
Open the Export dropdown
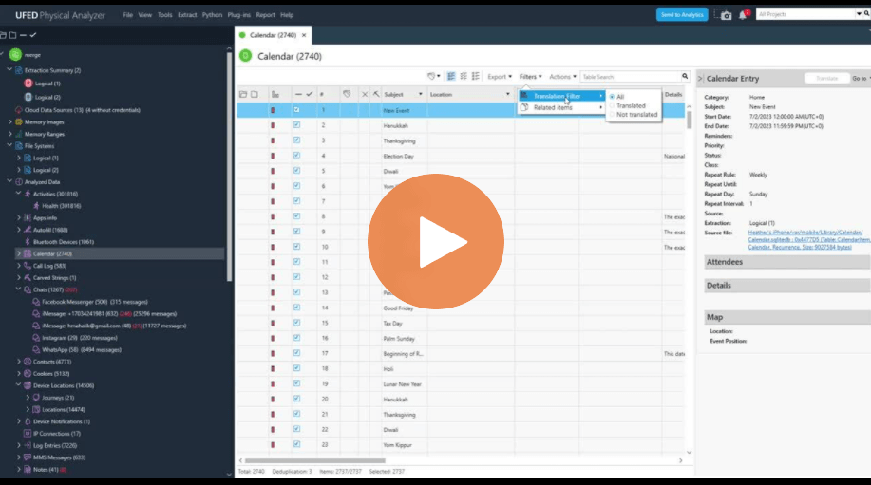[x=500, y=77]
